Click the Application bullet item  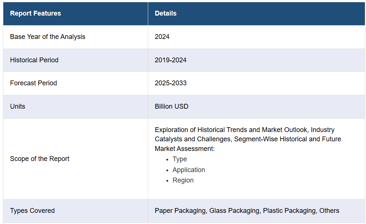pos(189,170)
